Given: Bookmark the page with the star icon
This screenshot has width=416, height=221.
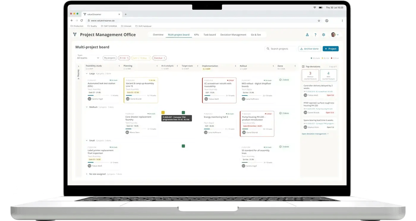Looking at the screenshot, I should [319, 21].
